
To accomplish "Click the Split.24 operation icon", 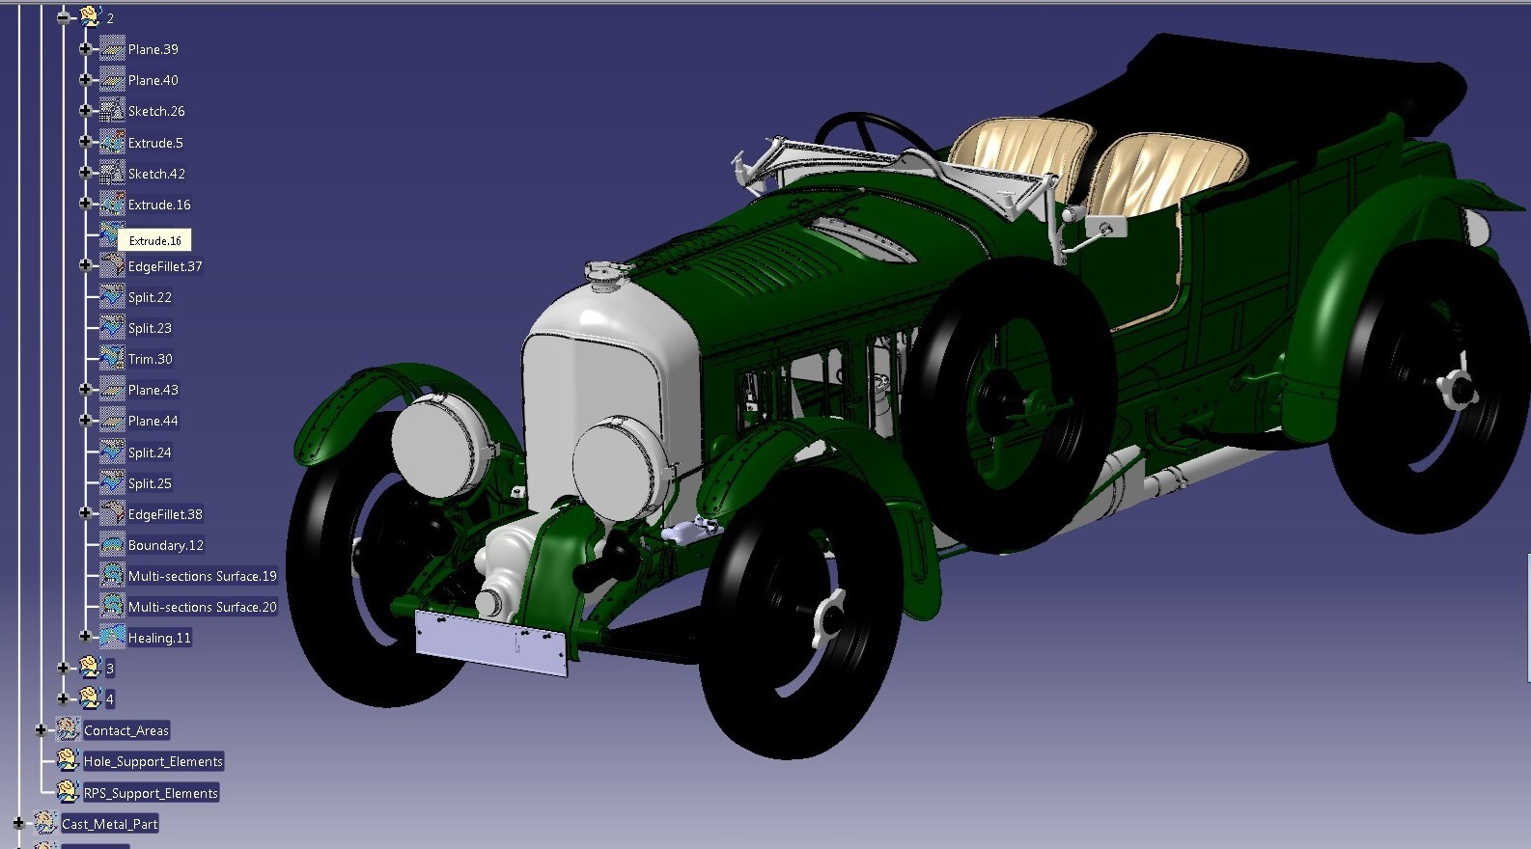I will click(113, 452).
